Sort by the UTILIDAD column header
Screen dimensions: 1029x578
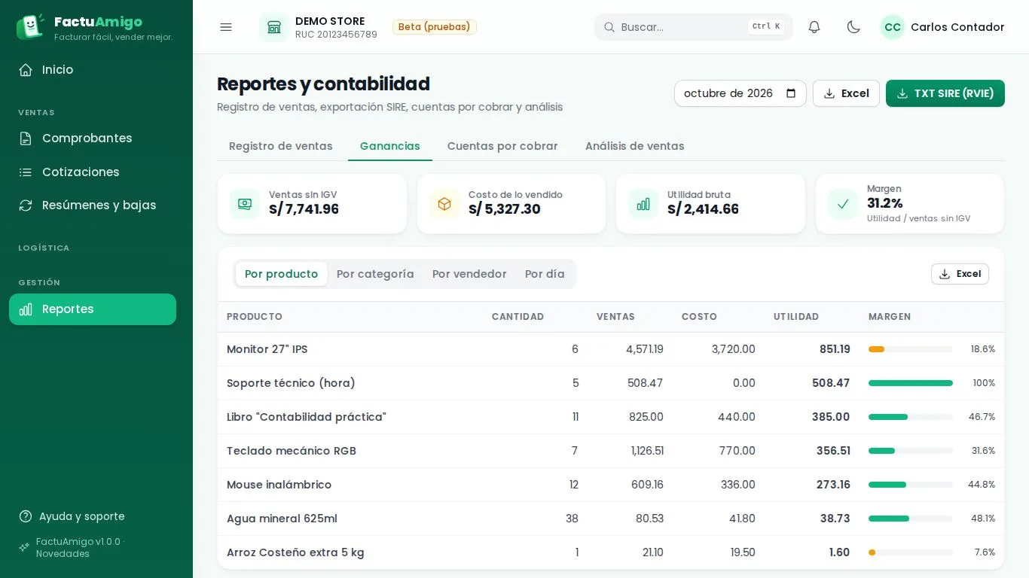coord(796,317)
